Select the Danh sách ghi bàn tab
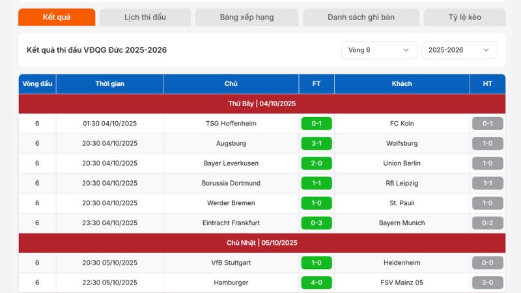521x293 pixels. (x=361, y=18)
